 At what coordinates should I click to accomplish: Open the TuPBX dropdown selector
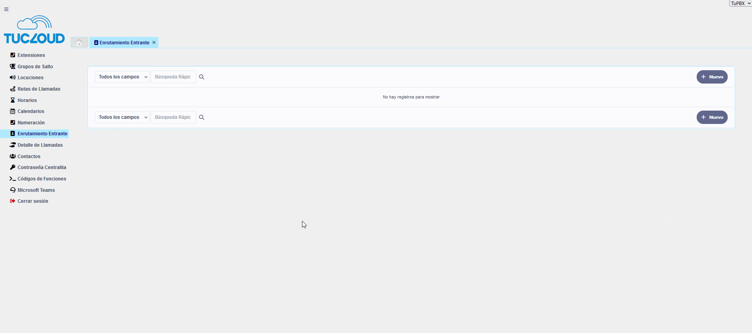point(740,4)
